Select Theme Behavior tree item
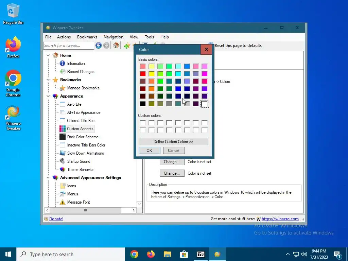 coord(81,170)
